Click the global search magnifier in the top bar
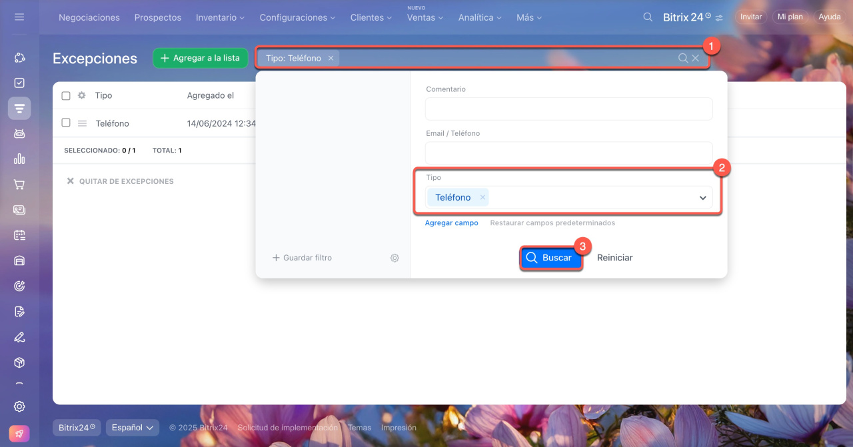 pyautogui.click(x=648, y=17)
